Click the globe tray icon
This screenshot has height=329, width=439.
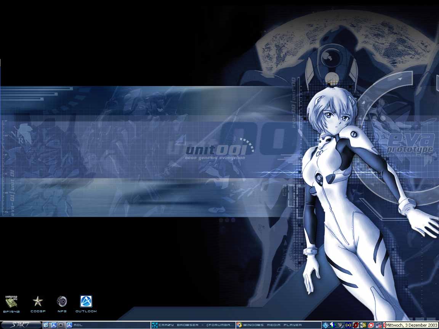coord(333,325)
